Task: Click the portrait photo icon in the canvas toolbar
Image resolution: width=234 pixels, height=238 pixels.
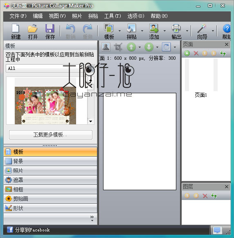Action: point(106,47)
